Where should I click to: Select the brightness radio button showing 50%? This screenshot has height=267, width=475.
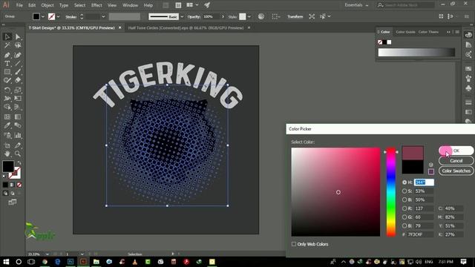(x=404, y=200)
